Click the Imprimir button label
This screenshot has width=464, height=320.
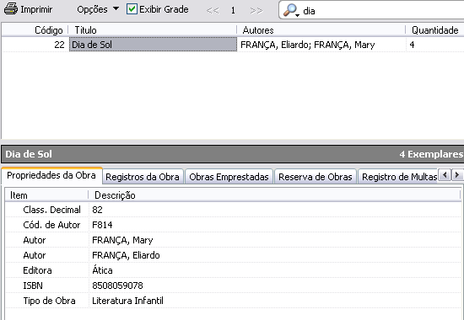[36, 9]
